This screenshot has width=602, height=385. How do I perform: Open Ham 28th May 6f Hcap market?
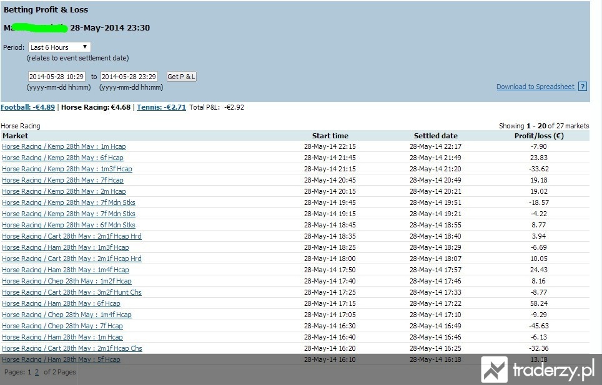pos(61,303)
